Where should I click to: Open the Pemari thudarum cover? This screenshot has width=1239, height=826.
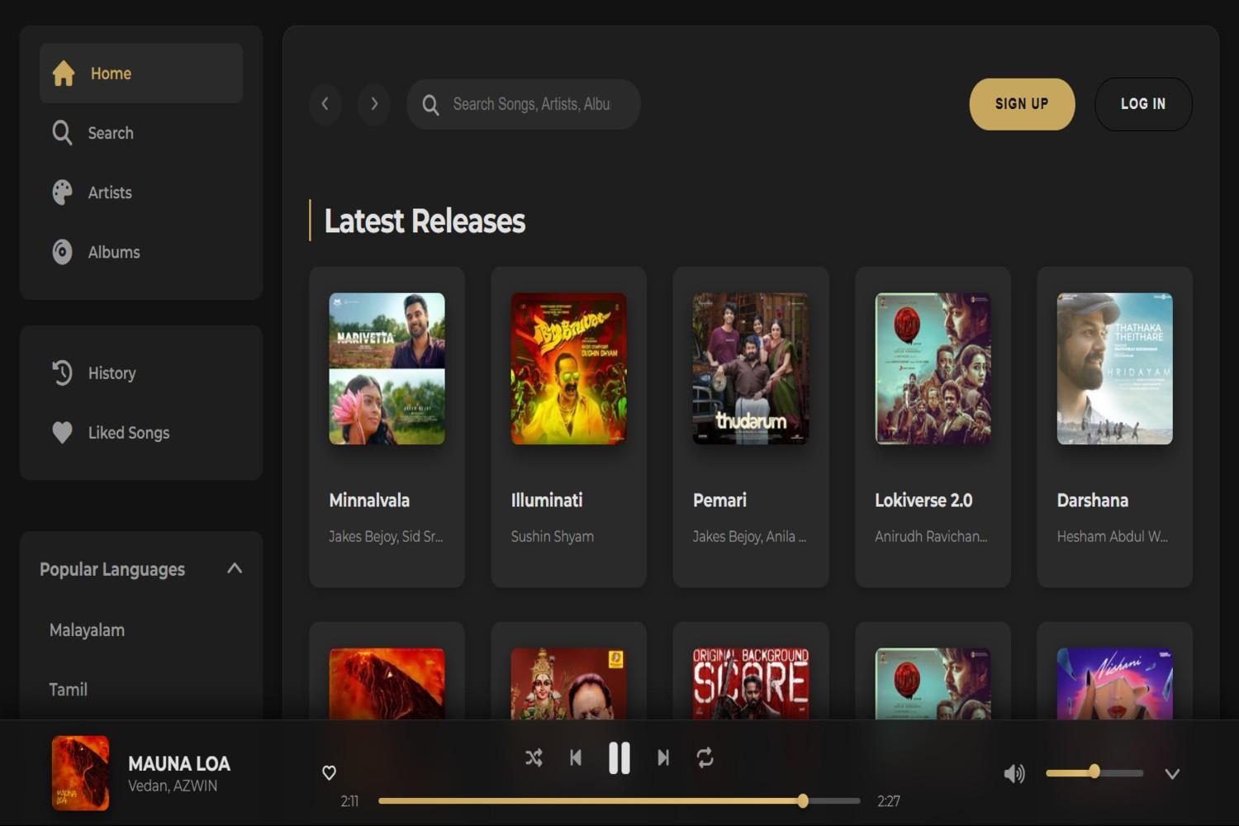click(x=750, y=368)
